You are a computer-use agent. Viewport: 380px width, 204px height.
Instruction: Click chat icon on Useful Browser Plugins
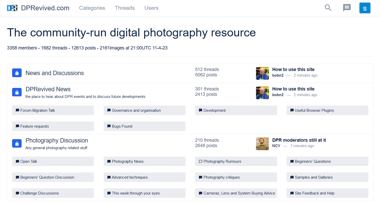(292, 110)
